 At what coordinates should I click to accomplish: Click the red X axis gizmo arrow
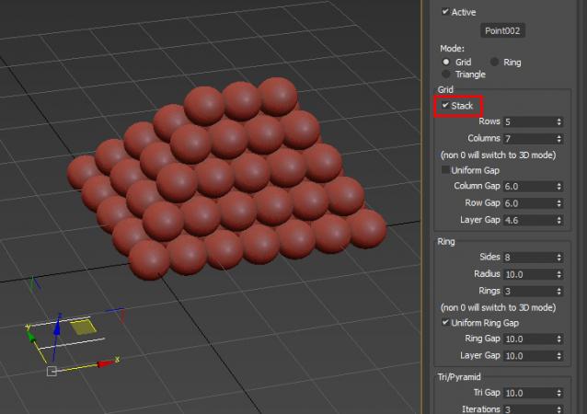tap(105, 363)
